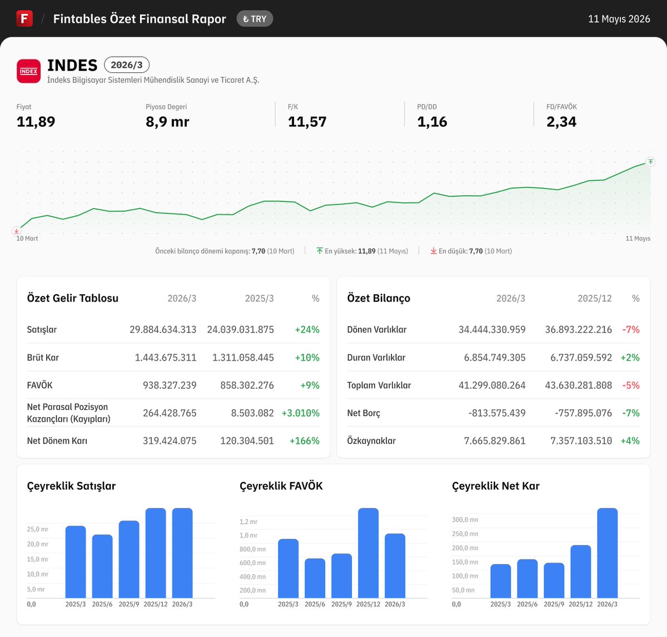Click Satışlar 2025/3 value 24.039.031.875
Screen dimensions: 667x637
(x=241, y=329)
